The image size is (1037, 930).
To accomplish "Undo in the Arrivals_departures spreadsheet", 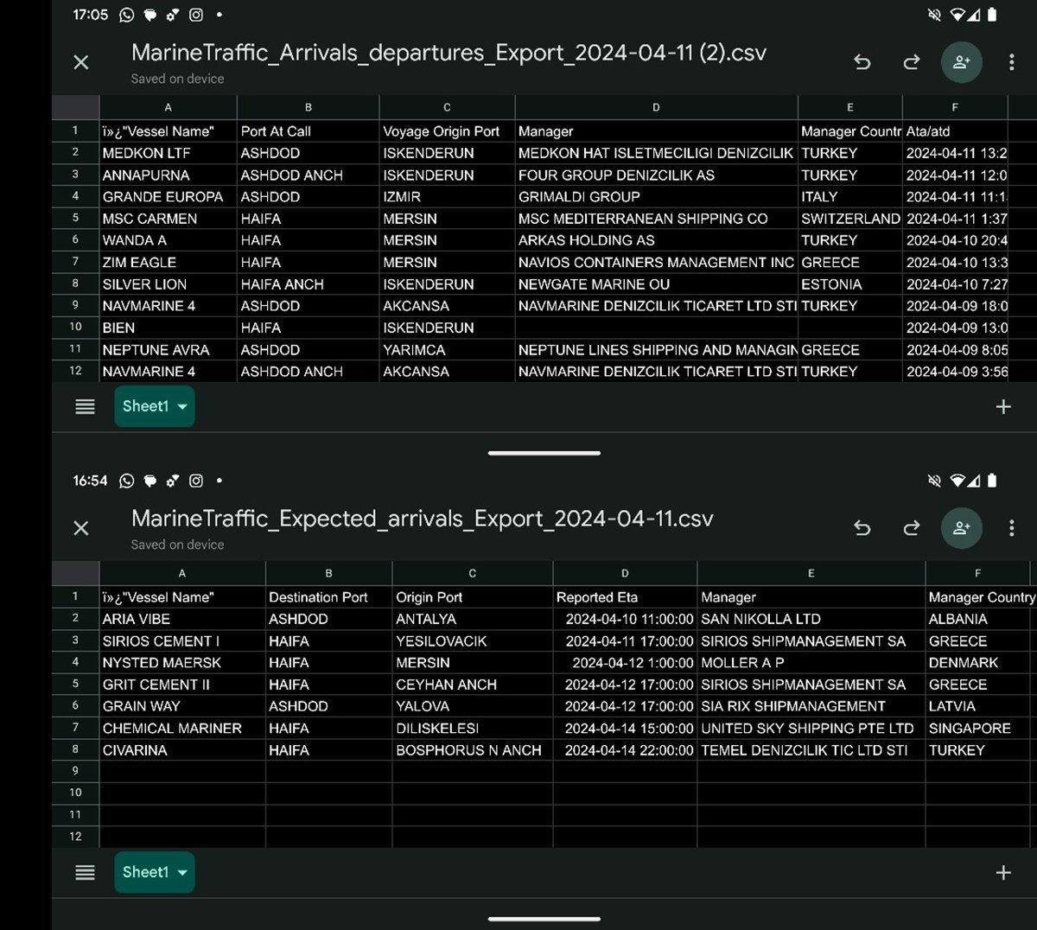I will click(862, 62).
